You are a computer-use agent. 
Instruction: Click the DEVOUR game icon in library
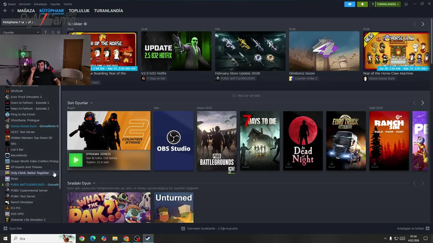tap(7, 91)
